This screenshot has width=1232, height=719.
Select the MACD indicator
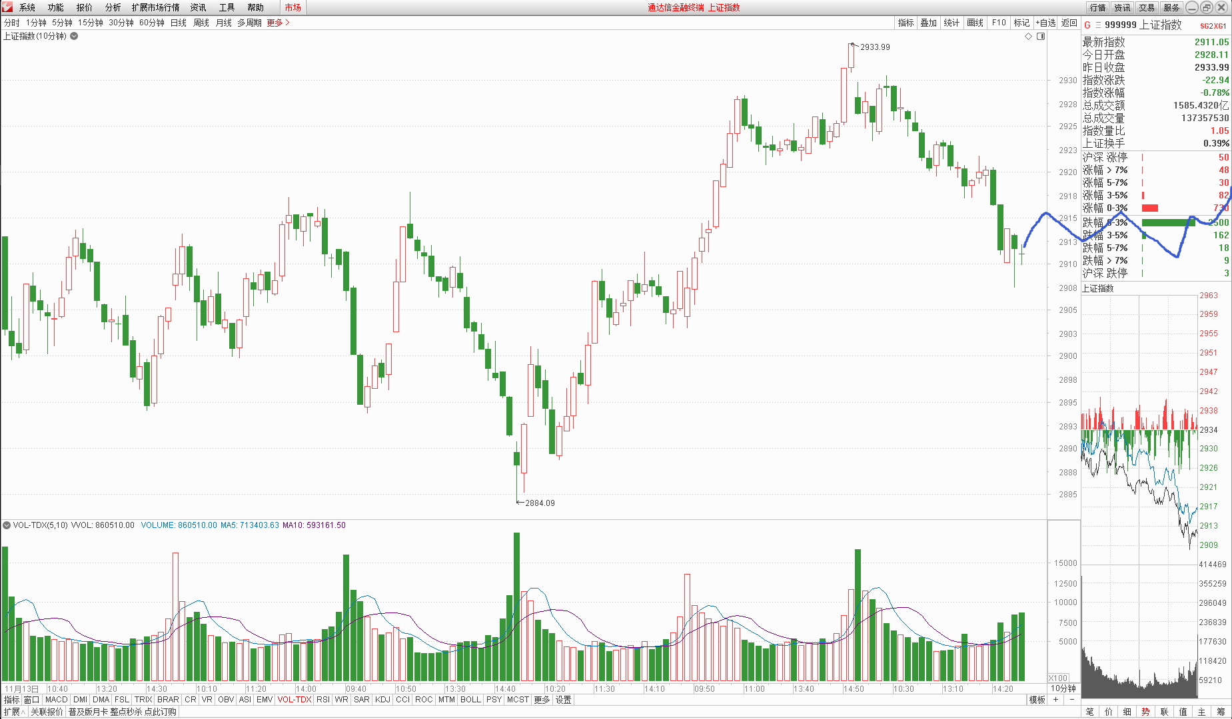click(56, 700)
